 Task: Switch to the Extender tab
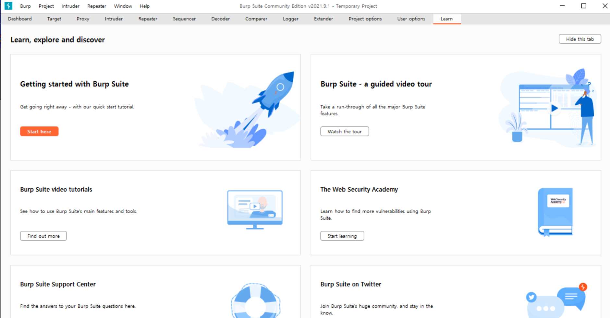coord(323,19)
